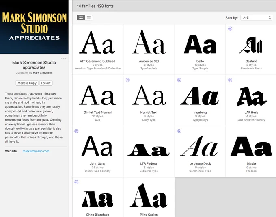This screenshot has width=276, height=217.
Task: Open the marksimonson.com website link
Action: point(36,151)
